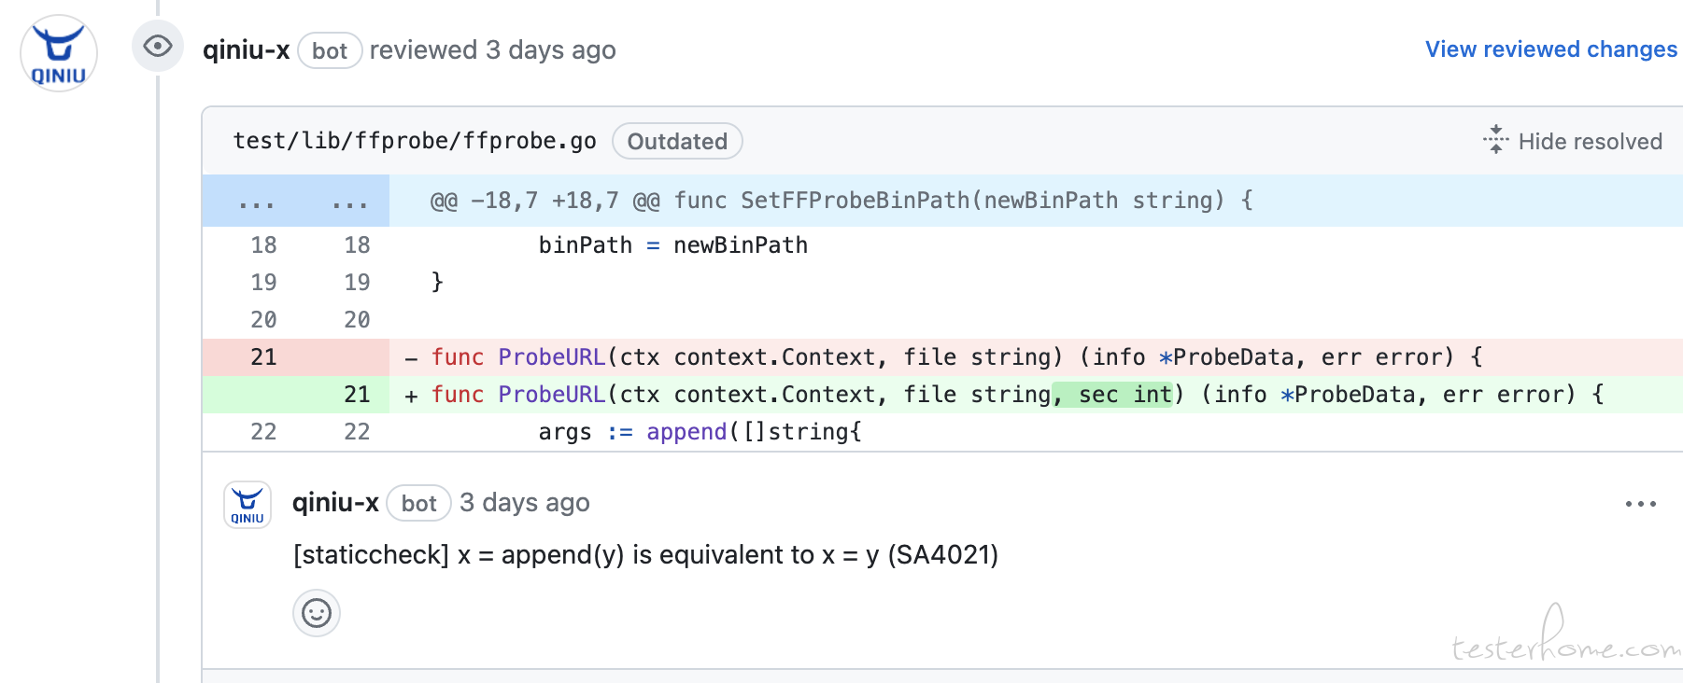Open View reviewed changes link

click(x=1550, y=49)
